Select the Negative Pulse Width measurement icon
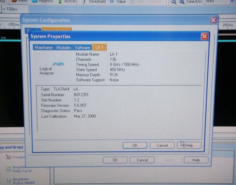Image resolution: width=236 pixels, height=185 pixels. pos(9,181)
